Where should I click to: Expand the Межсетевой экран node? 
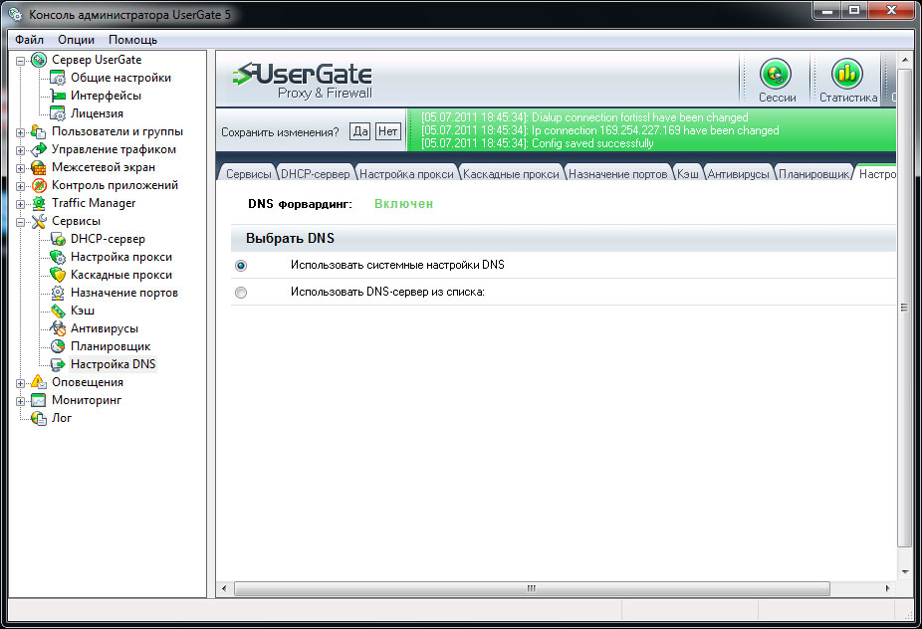tap(20, 168)
